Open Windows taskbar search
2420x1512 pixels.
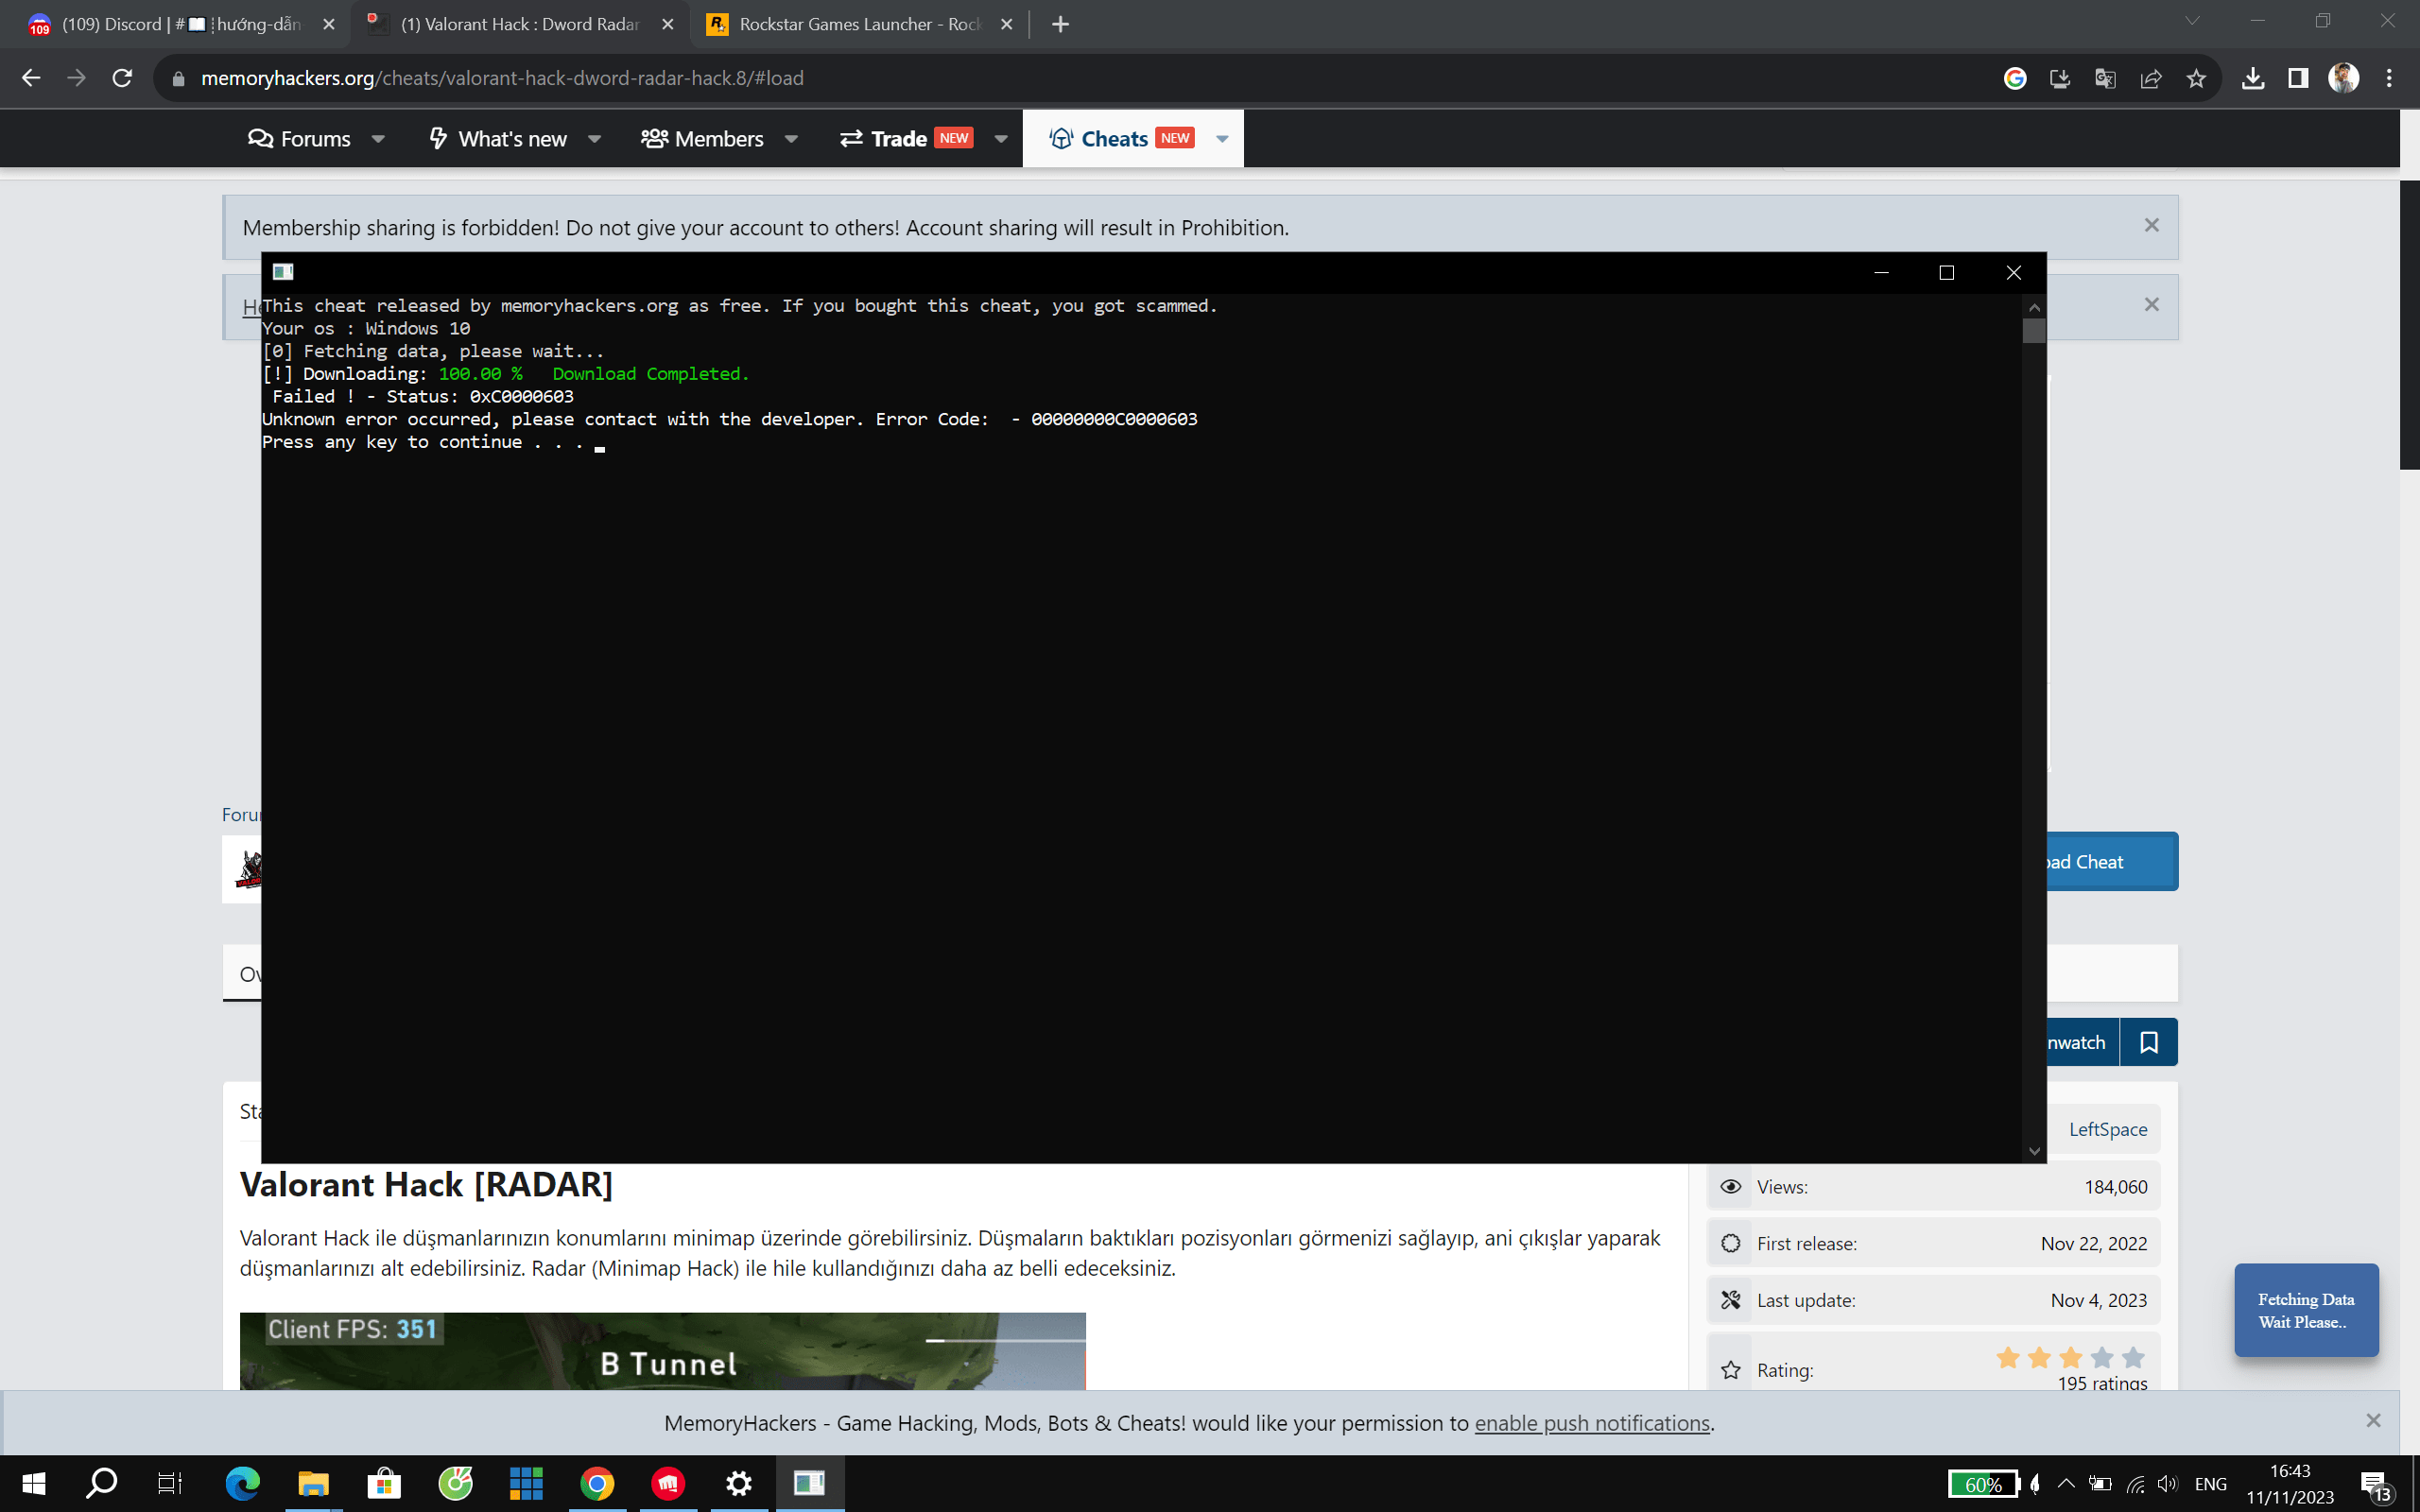coord(101,1484)
